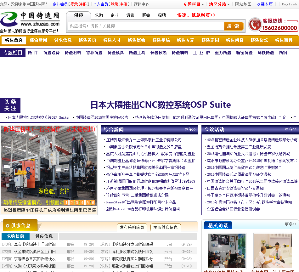The image size is (299, 272).
Task: Open news 连续四年巨亏 二重集团重整或成定局
Action: pos(137,195)
